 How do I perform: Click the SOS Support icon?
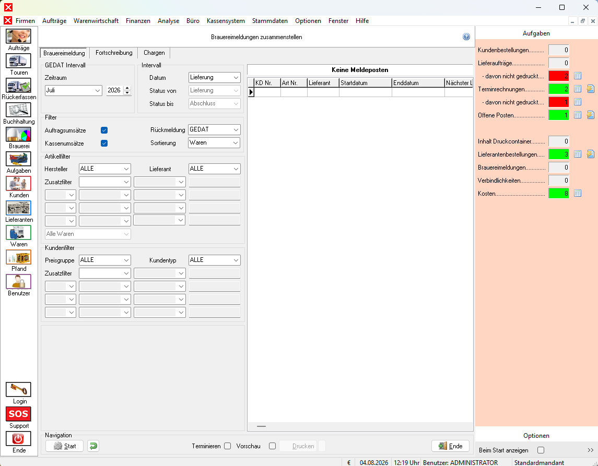18,414
